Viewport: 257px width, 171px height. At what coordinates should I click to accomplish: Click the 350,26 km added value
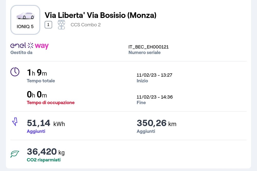(x=157, y=123)
